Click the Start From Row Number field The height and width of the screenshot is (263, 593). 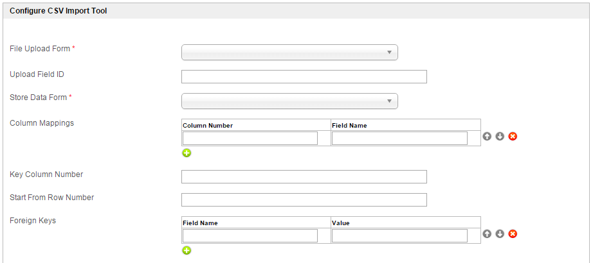pyautogui.click(x=304, y=200)
